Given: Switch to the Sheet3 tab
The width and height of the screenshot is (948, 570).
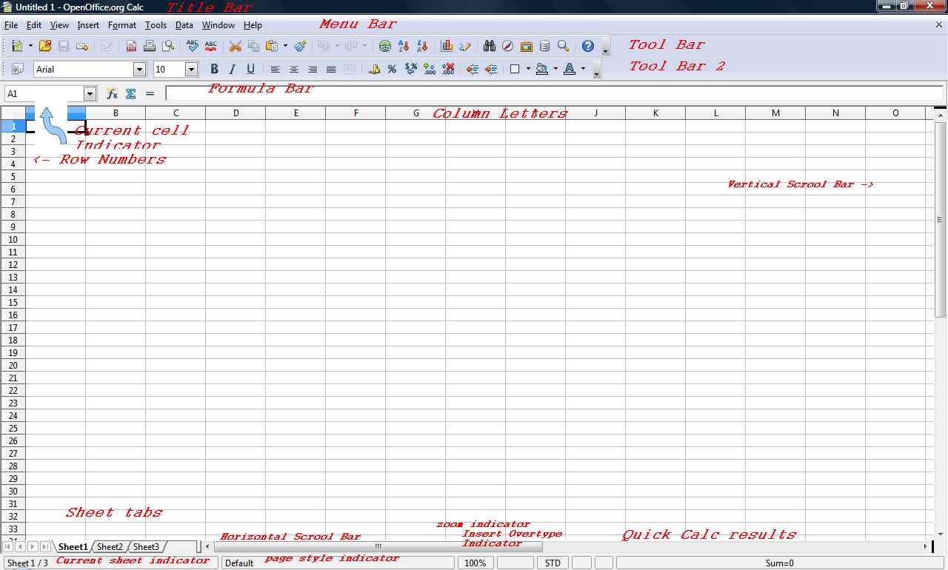Looking at the screenshot, I should tap(146, 547).
